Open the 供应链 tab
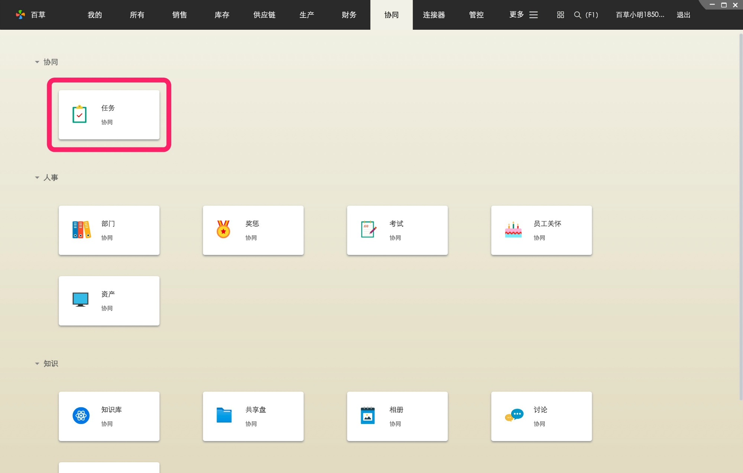This screenshot has width=743, height=473. pyautogui.click(x=264, y=15)
